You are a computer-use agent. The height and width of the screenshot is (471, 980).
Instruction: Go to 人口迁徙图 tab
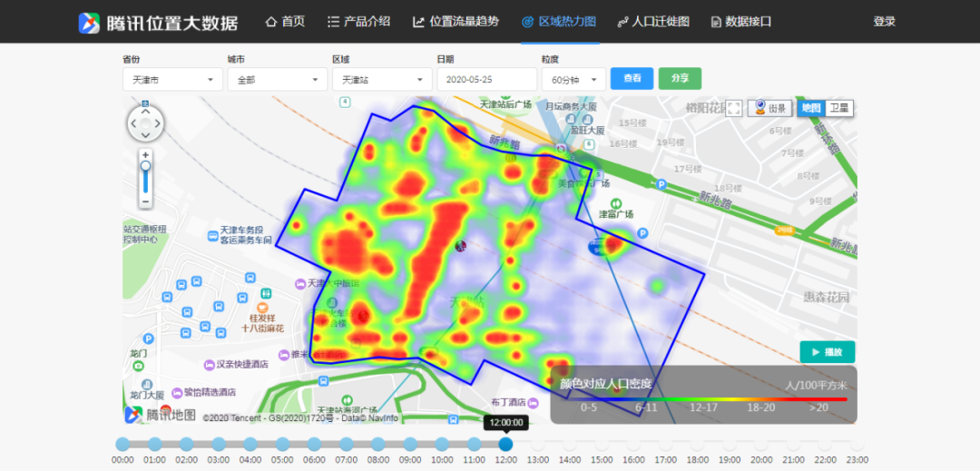[653, 22]
